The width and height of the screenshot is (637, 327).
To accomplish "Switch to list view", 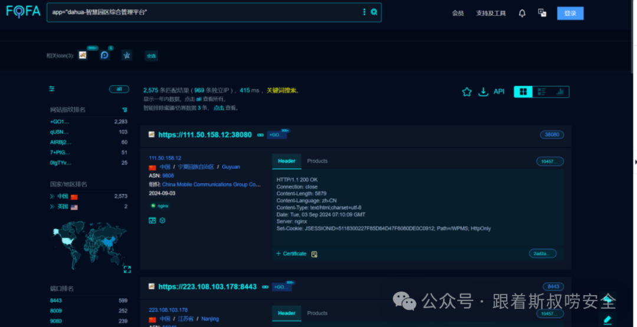I will [541, 92].
